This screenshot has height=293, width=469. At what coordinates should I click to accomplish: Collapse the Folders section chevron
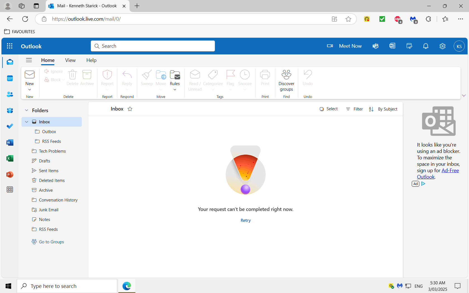(x=27, y=111)
